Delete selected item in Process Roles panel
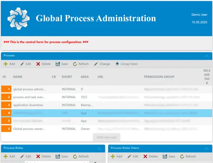The height and width of the screenshot is (163, 213). pos(43,156)
